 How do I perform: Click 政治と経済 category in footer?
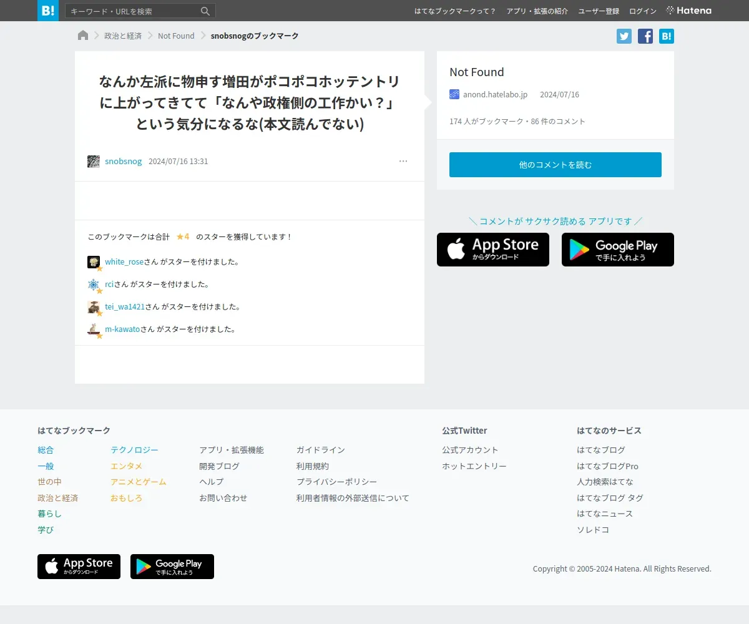click(57, 498)
